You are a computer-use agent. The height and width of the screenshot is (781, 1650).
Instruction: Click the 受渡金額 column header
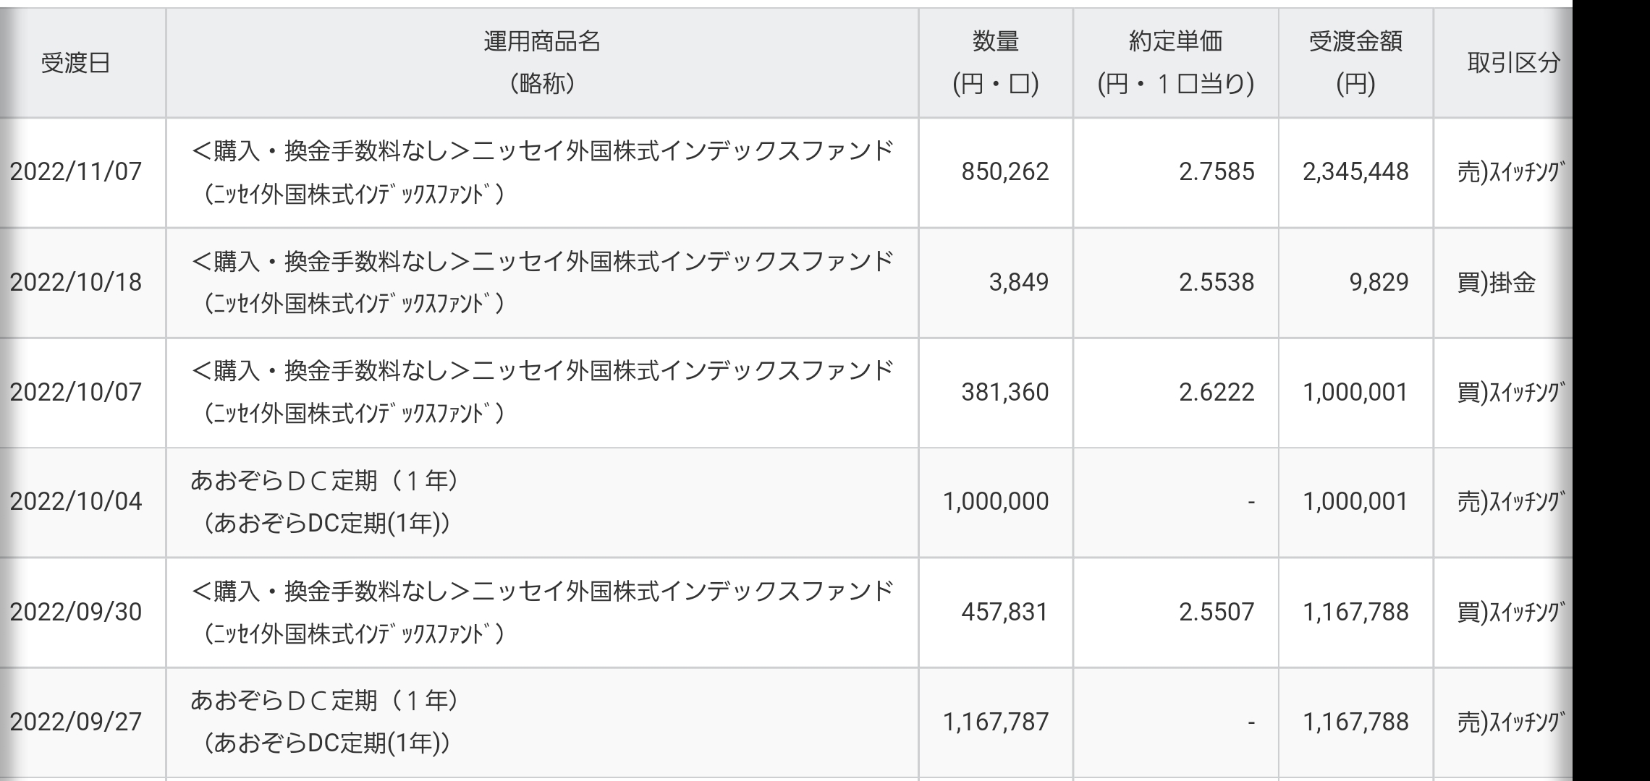1355,64
